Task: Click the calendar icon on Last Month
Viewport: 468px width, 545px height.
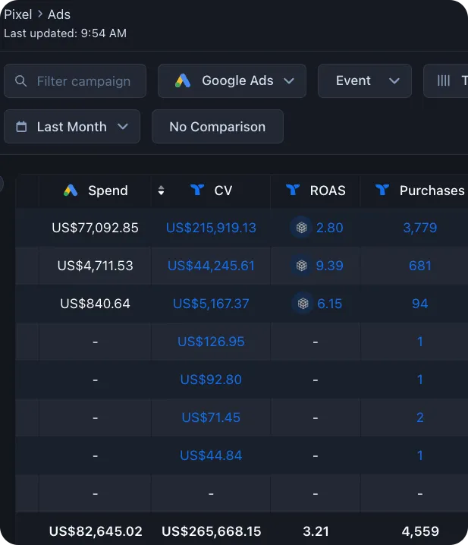Action: 21,127
